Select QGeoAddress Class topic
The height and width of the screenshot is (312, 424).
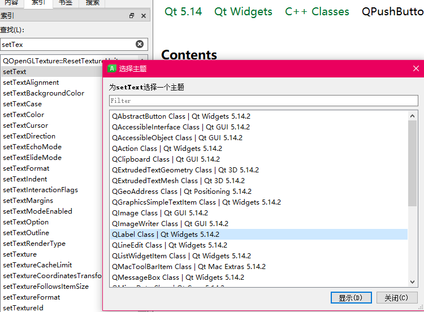(x=259, y=192)
